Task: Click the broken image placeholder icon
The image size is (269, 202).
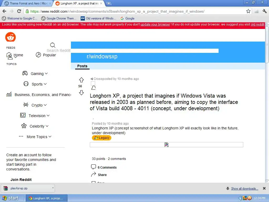Action: [x=166, y=145]
